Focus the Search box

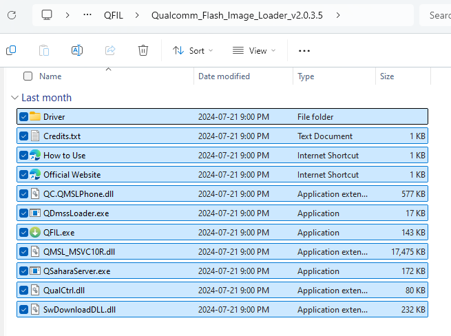click(435, 15)
